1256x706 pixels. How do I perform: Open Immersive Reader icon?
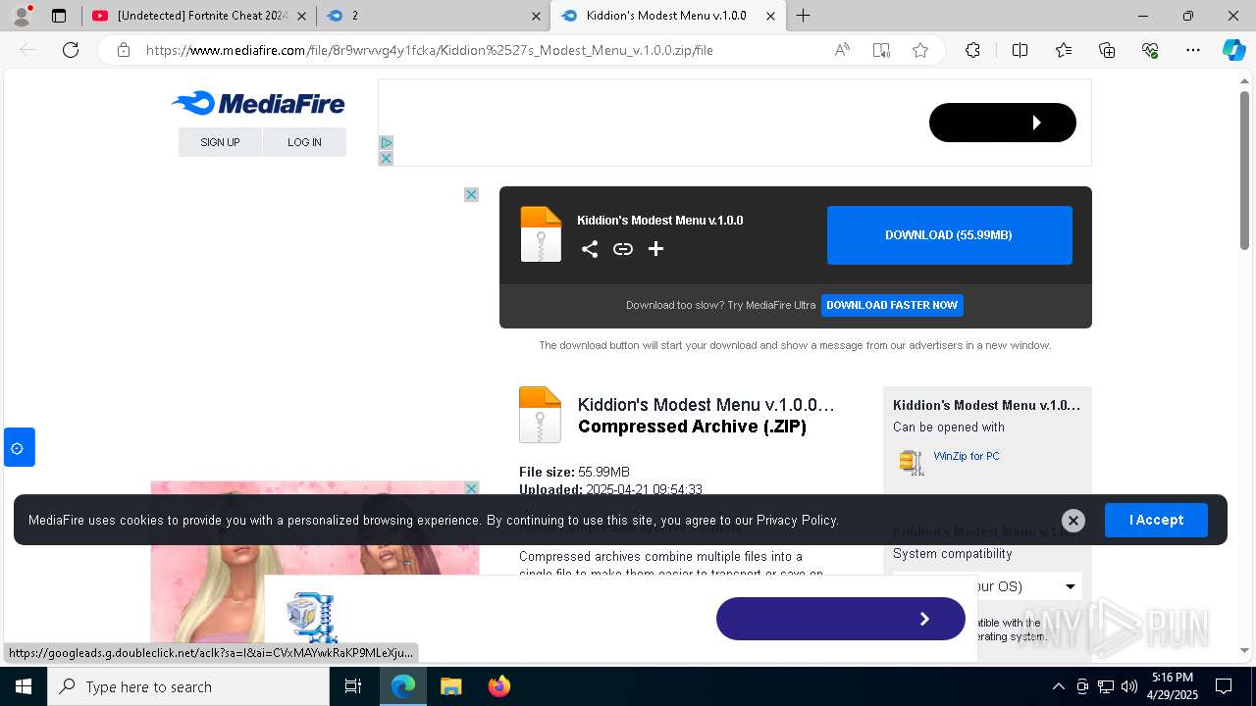(x=881, y=50)
